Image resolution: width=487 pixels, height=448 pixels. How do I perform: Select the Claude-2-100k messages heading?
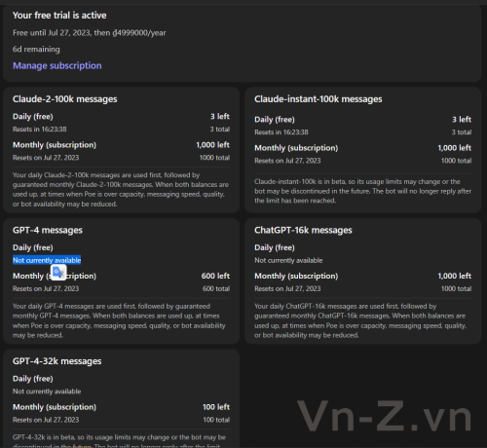pos(65,99)
